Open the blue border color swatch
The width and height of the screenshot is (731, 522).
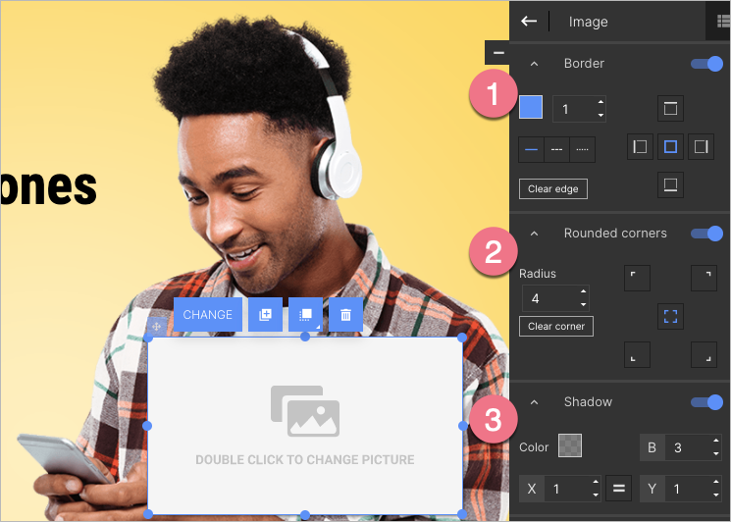click(531, 108)
